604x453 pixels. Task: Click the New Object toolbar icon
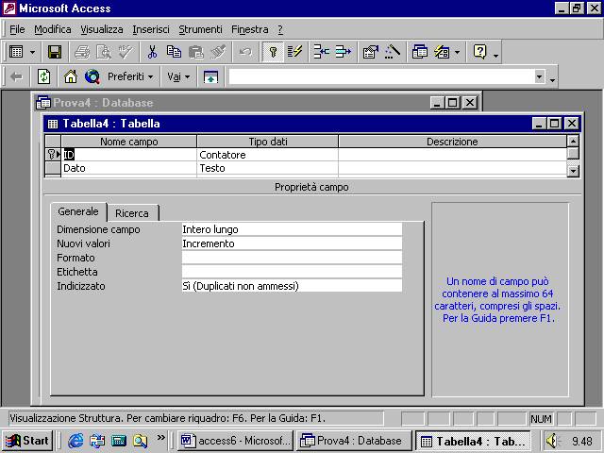(x=442, y=52)
